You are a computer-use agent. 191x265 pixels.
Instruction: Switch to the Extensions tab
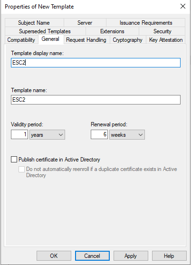112,31
